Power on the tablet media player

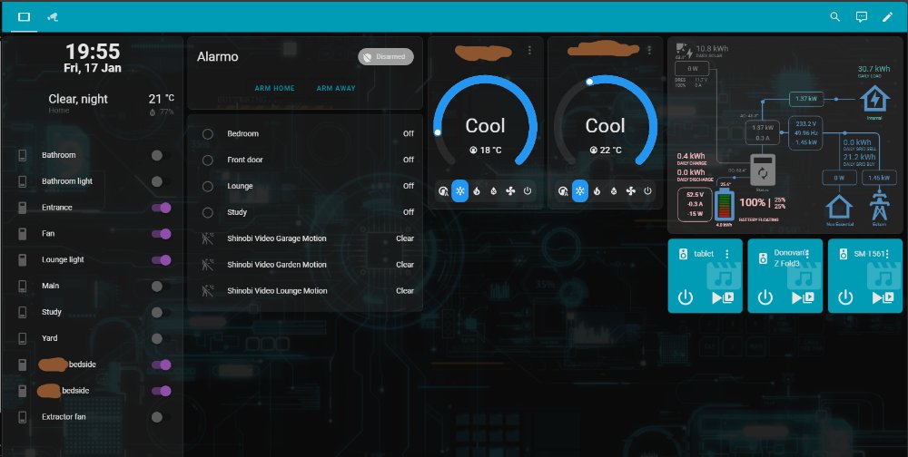tap(686, 298)
